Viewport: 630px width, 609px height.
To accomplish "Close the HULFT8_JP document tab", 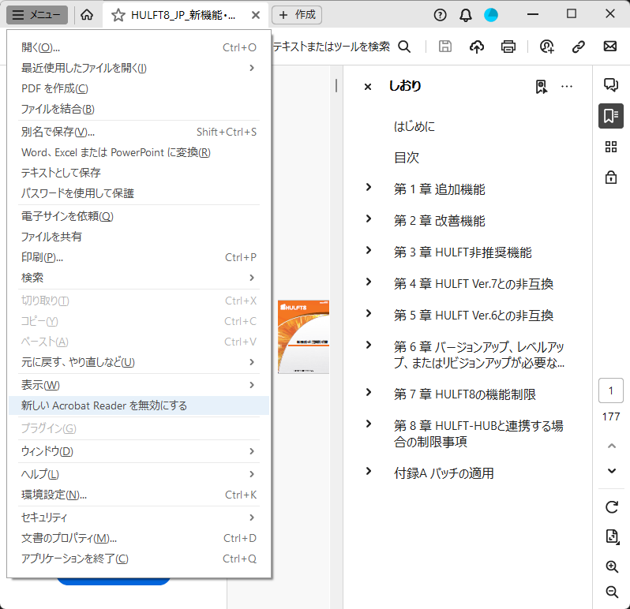I will tap(256, 15).
